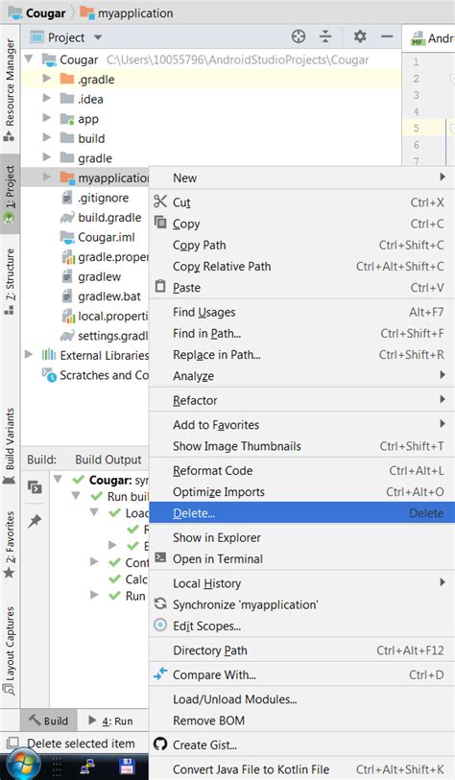This screenshot has width=455, height=780.
Task: Choose Convert Java File to Kotlin File
Action: [302, 769]
